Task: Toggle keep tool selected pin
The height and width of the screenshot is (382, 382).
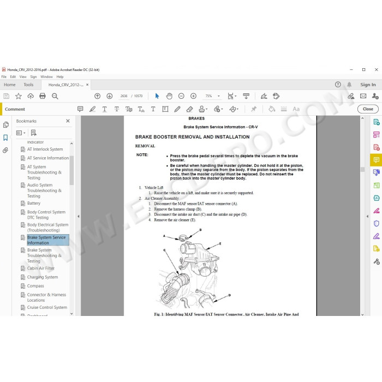Action: point(253,109)
